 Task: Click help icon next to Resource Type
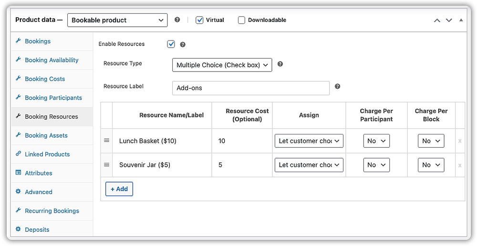point(280,64)
